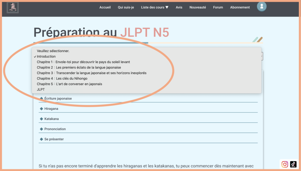Select Chapitre 1 Envole-toi option

pos(83,62)
